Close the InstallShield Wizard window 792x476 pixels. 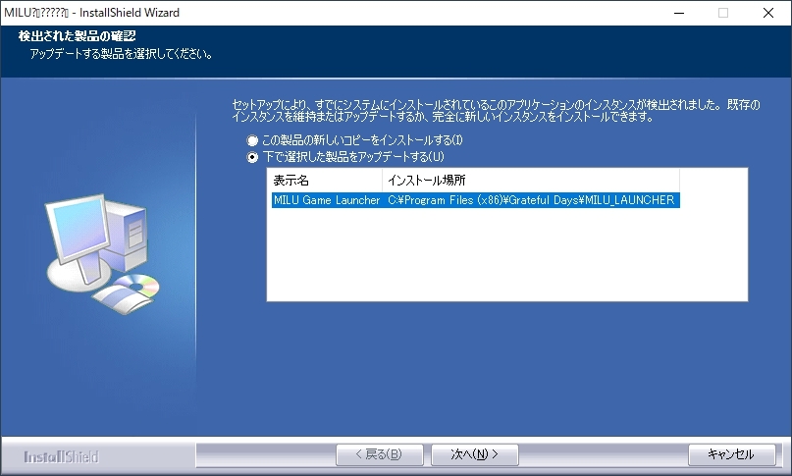768,13
